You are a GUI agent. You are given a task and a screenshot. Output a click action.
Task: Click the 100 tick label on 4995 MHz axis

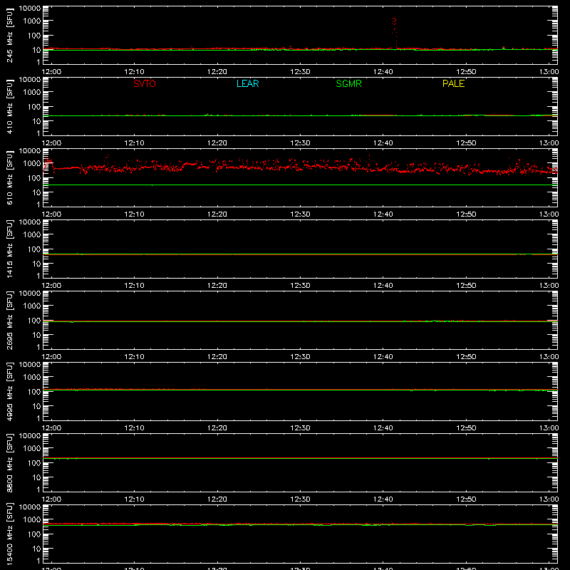34,391
